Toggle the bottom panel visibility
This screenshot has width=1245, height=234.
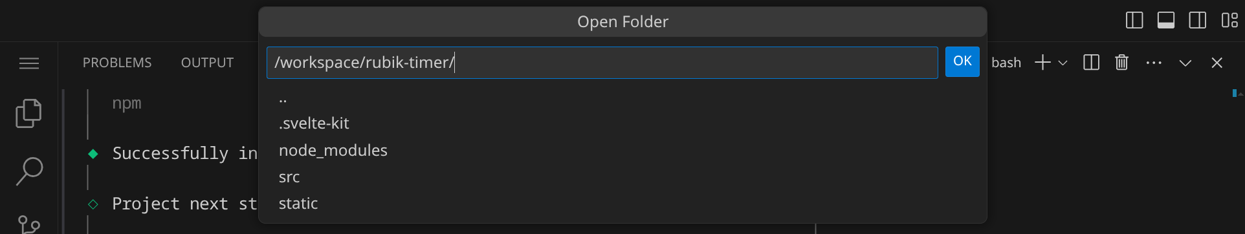click(1166, 20)
